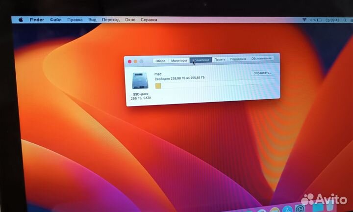This screenshot has width=353, height=212.
Task: Click the yellow used-storage bar segment
Action: (158, 86)
